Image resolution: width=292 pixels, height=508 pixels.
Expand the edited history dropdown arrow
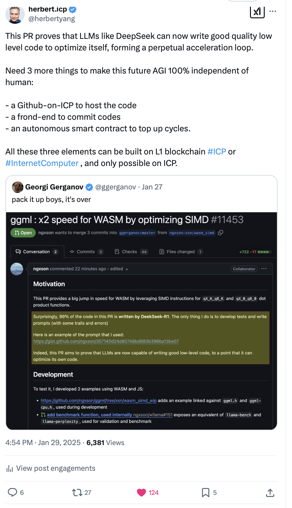(127, 269)
